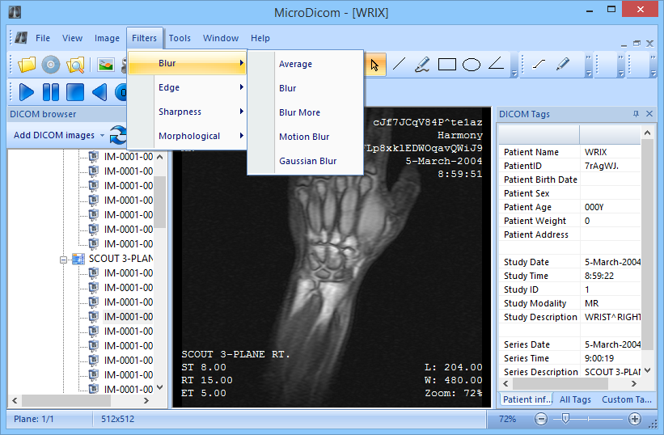Collapse the SCOUT 3-PLAN series node
Screen dimensions: 664x435
pos(64,260)
